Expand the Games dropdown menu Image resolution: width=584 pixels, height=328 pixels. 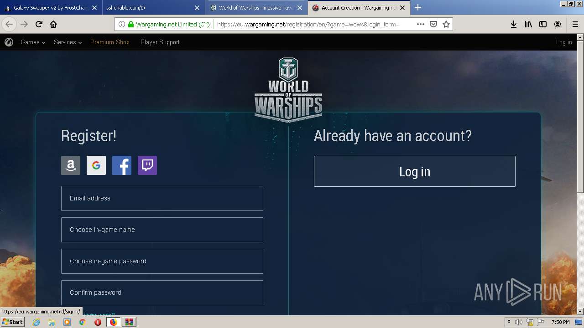pos(33,42)
